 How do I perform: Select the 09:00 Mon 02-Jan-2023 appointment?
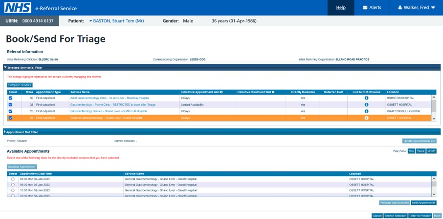[x=13, y=179]
